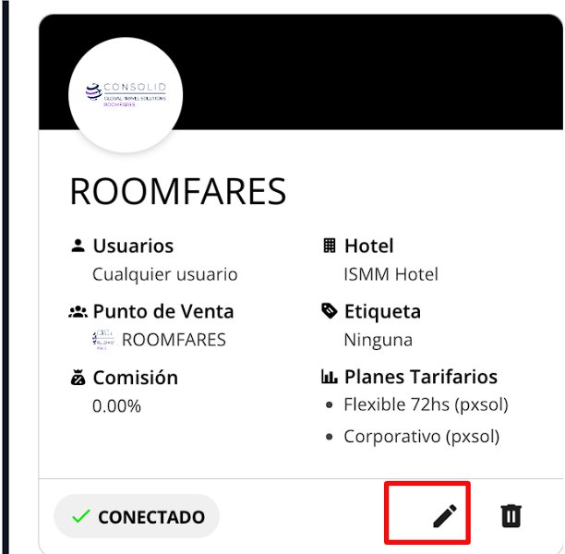Click the Planes Tarifarios chart icon
This screenshot has height=554, width=565.
pyautogui.click(x=329, y=377)
